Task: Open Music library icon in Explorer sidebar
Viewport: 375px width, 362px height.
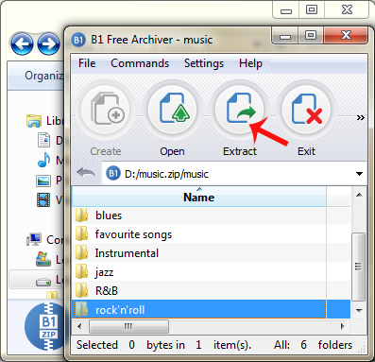Action: (43, 160)
